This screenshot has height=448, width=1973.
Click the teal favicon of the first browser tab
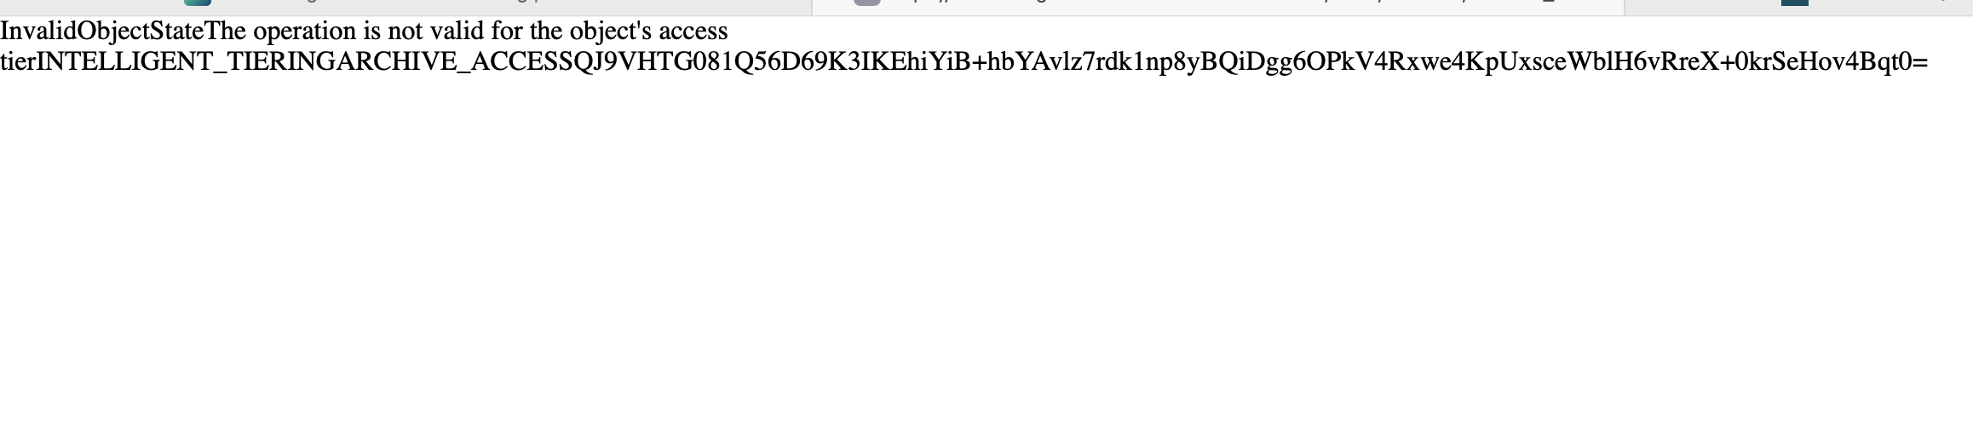click(x=197, y=3)
